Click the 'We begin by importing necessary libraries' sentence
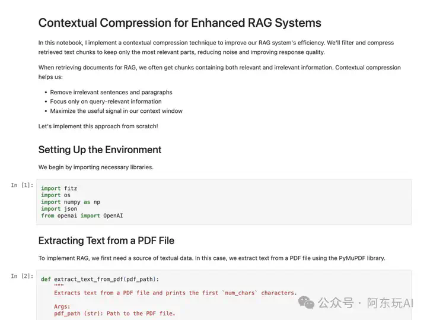 (x=96, y=167)
